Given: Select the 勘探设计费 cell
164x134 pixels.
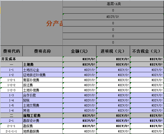Looking at the screenshot, I should click(42, 121).
